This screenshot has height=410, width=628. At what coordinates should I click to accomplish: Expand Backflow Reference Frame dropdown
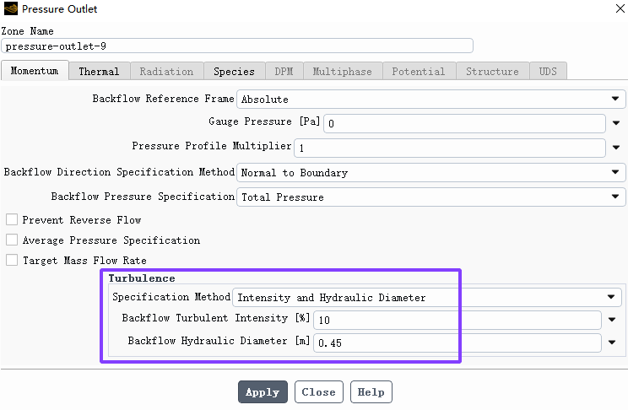[431, 99]
